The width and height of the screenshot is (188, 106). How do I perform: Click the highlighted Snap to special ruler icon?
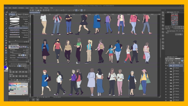[76, 10]
